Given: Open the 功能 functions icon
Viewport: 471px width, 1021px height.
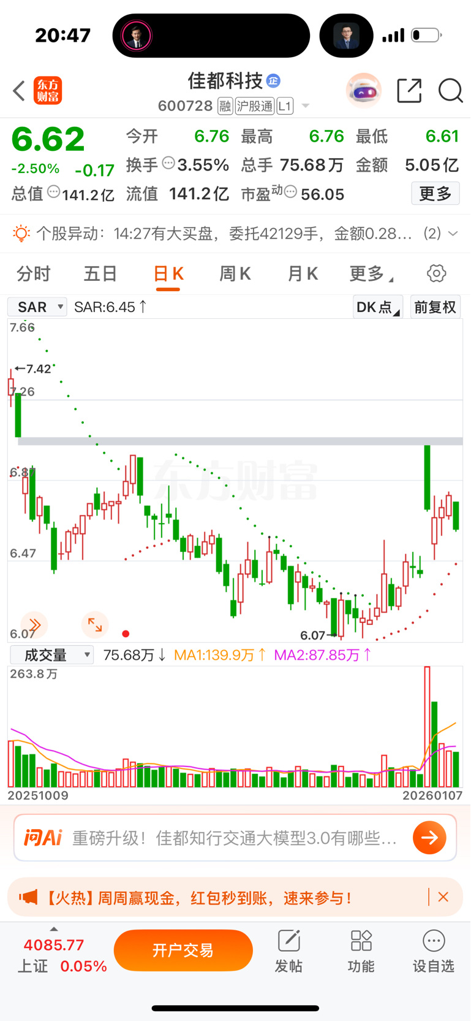Looking at the screenshot, I should point(361,951).
